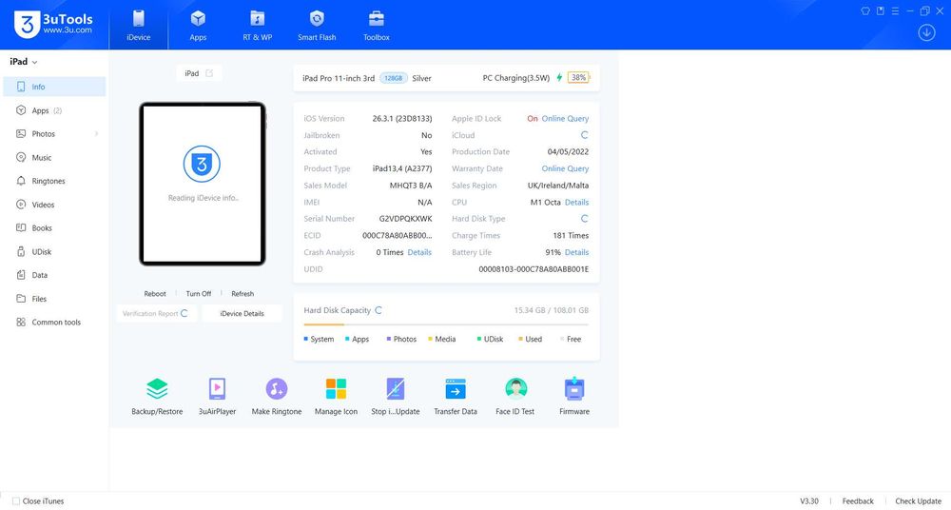Click Check Update in status bar
Screen dimensions: 951x510
coord(919,500)
